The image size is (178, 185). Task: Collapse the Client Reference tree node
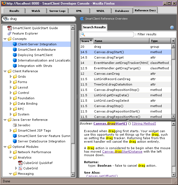[x=5, y=71]
